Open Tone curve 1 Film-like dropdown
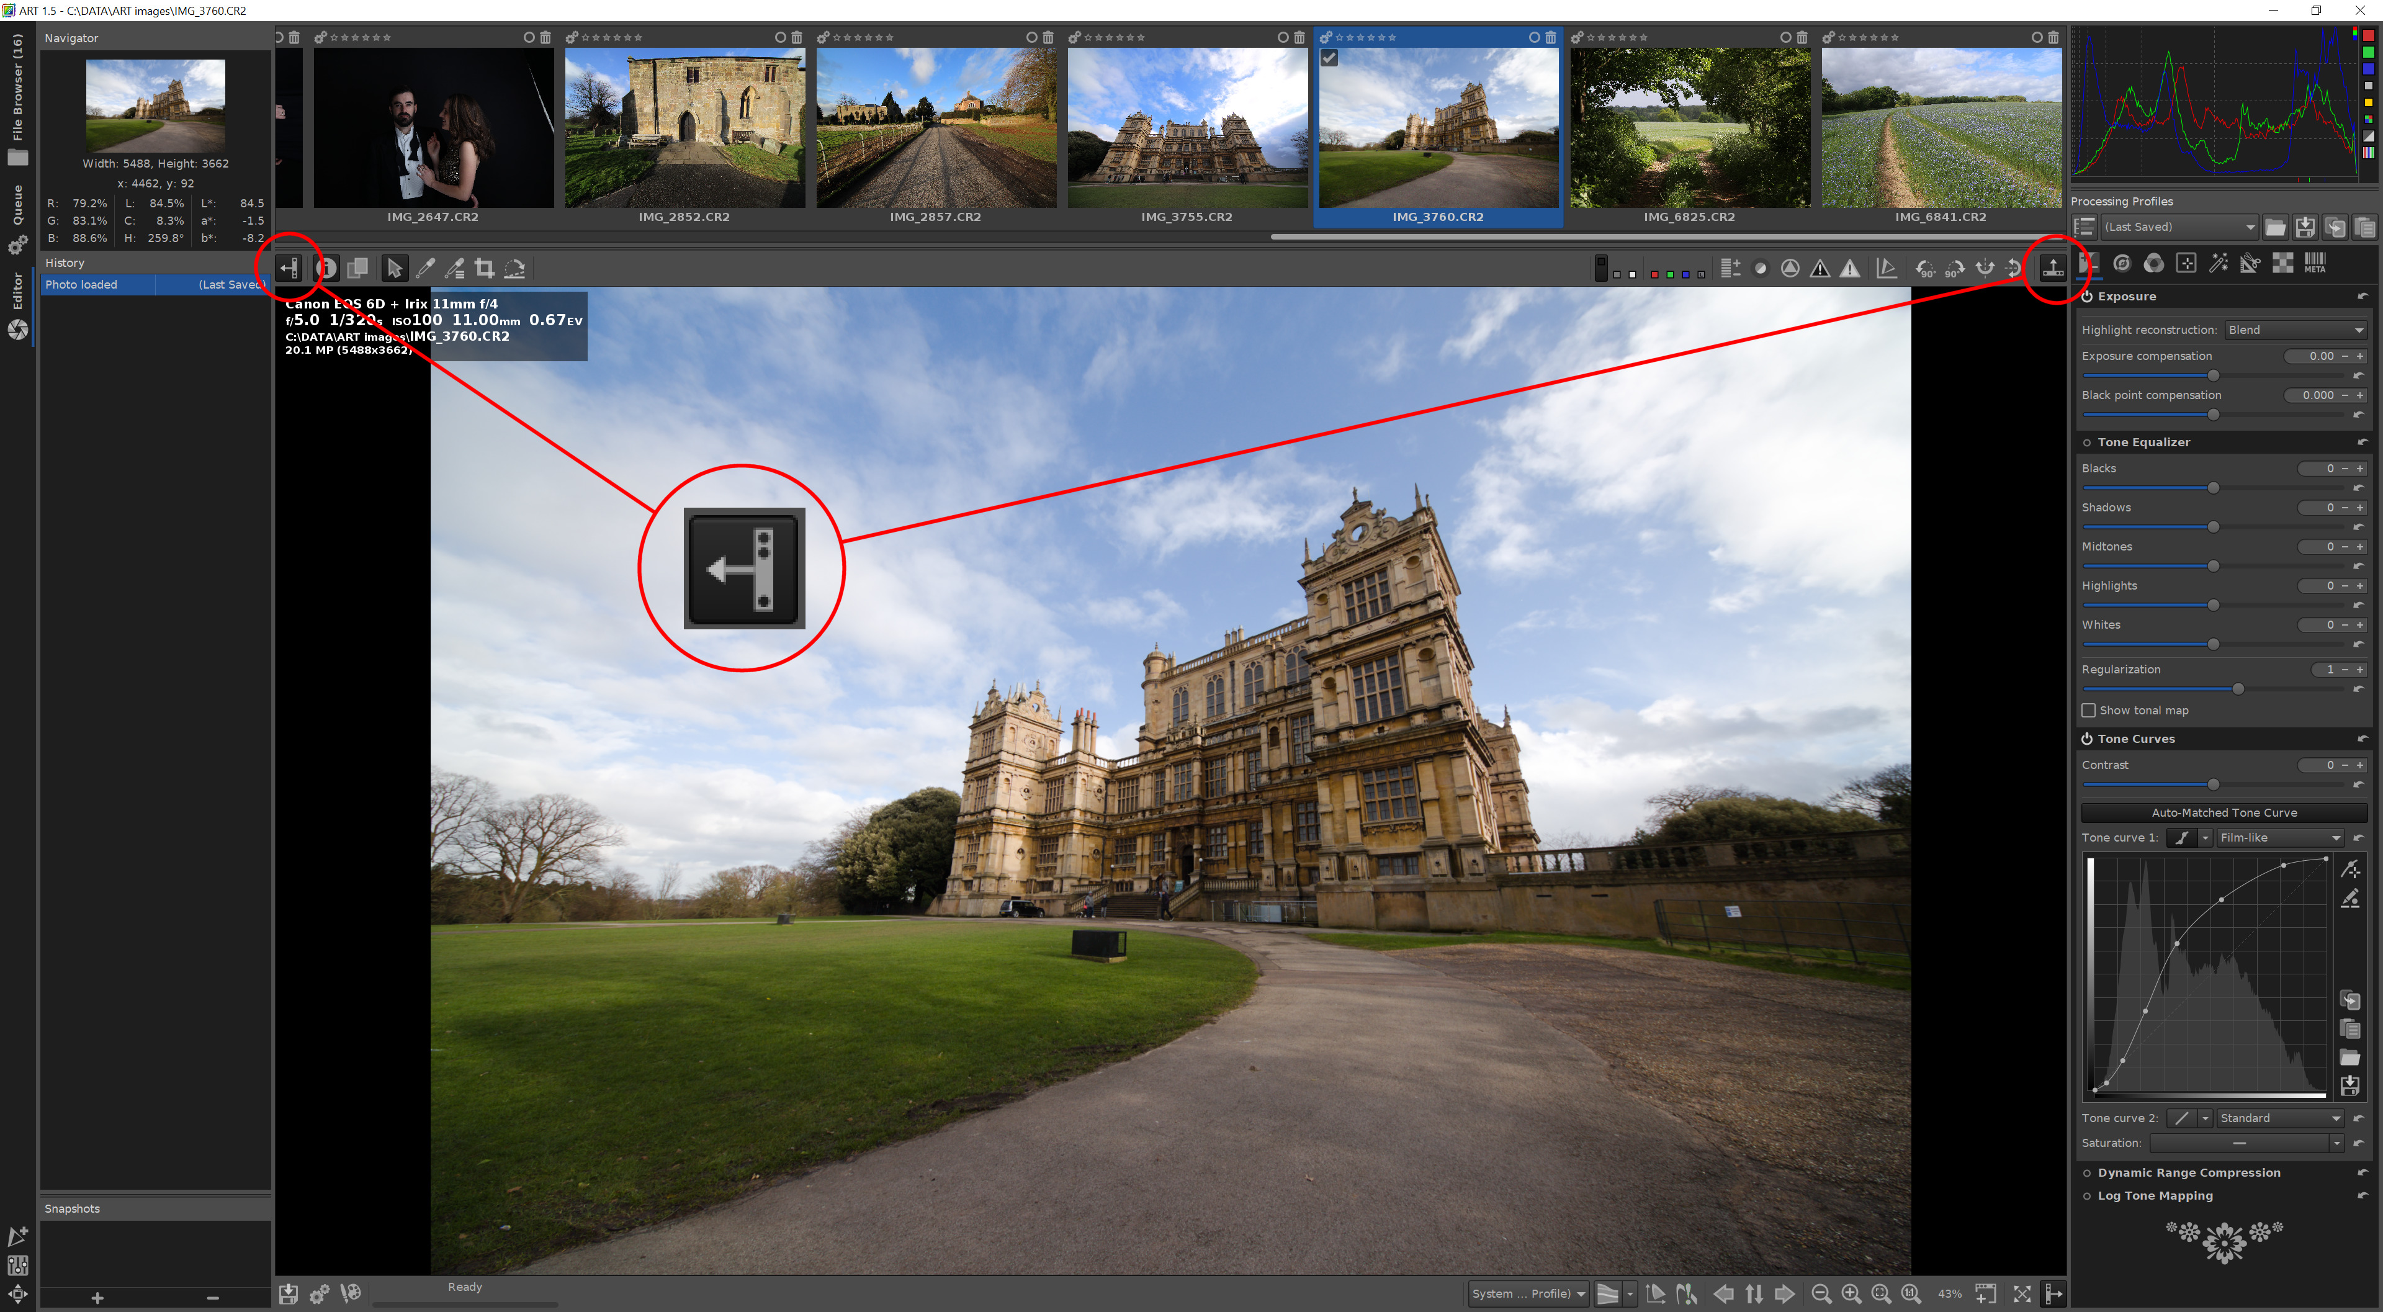This screenshot has width=2383, height=1312. pos(2281,837)
